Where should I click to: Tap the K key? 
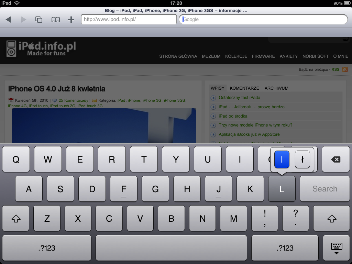[250, 189]
